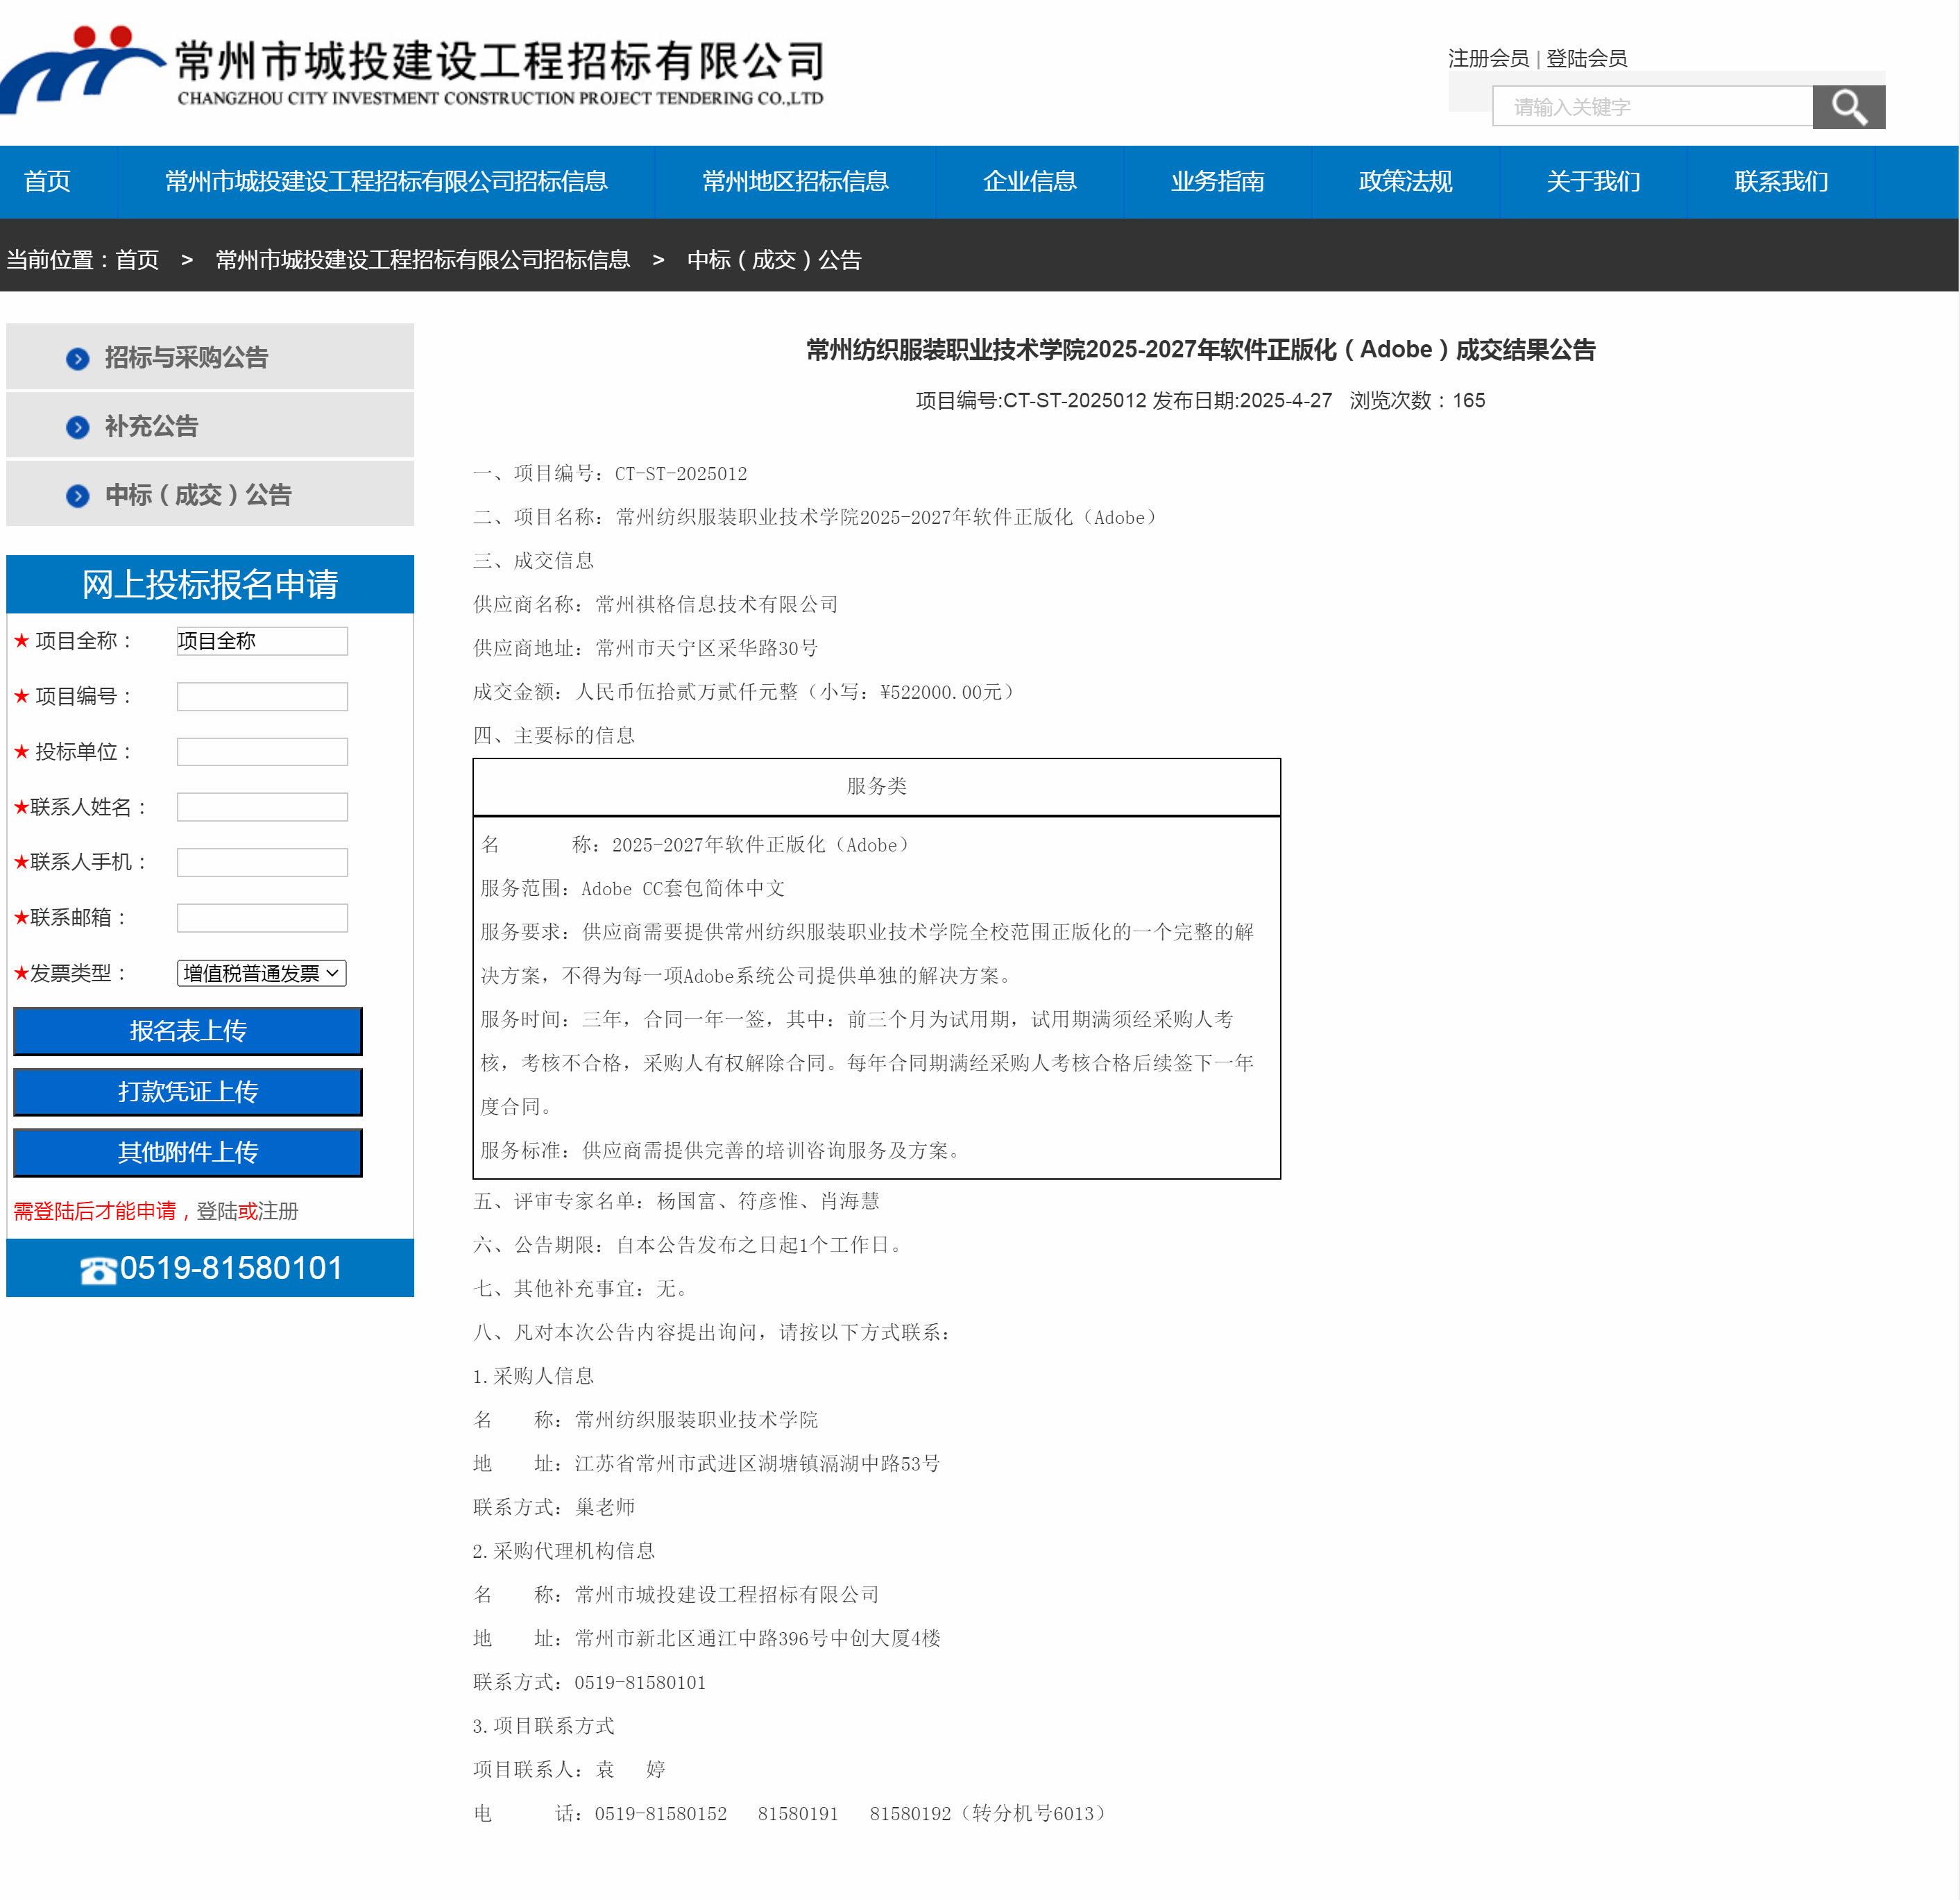Focus the 项目编号 input field
Image resolution: width=1960 pixels, height=1900 pixels.
click(262, 696)
